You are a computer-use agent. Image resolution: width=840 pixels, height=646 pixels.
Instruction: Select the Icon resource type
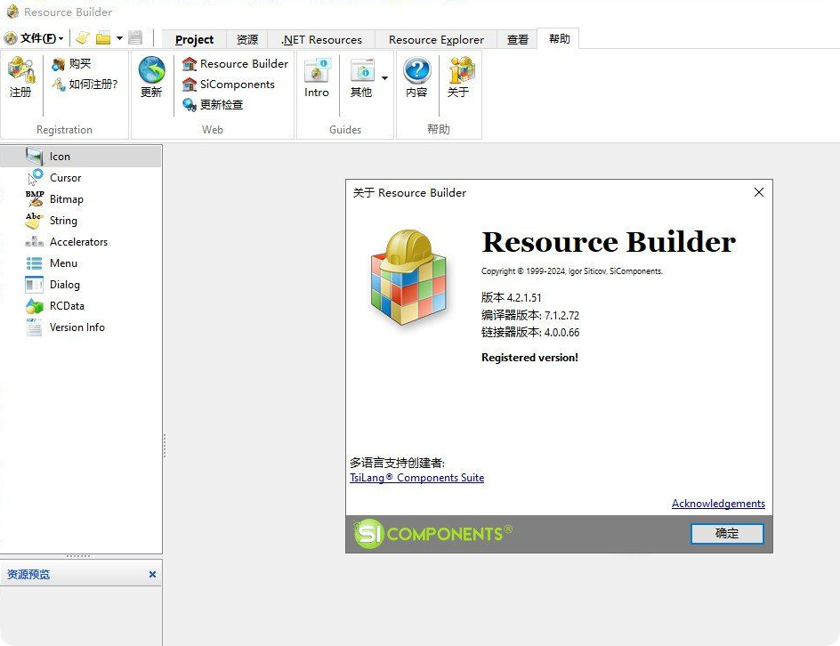click(81, 157)
